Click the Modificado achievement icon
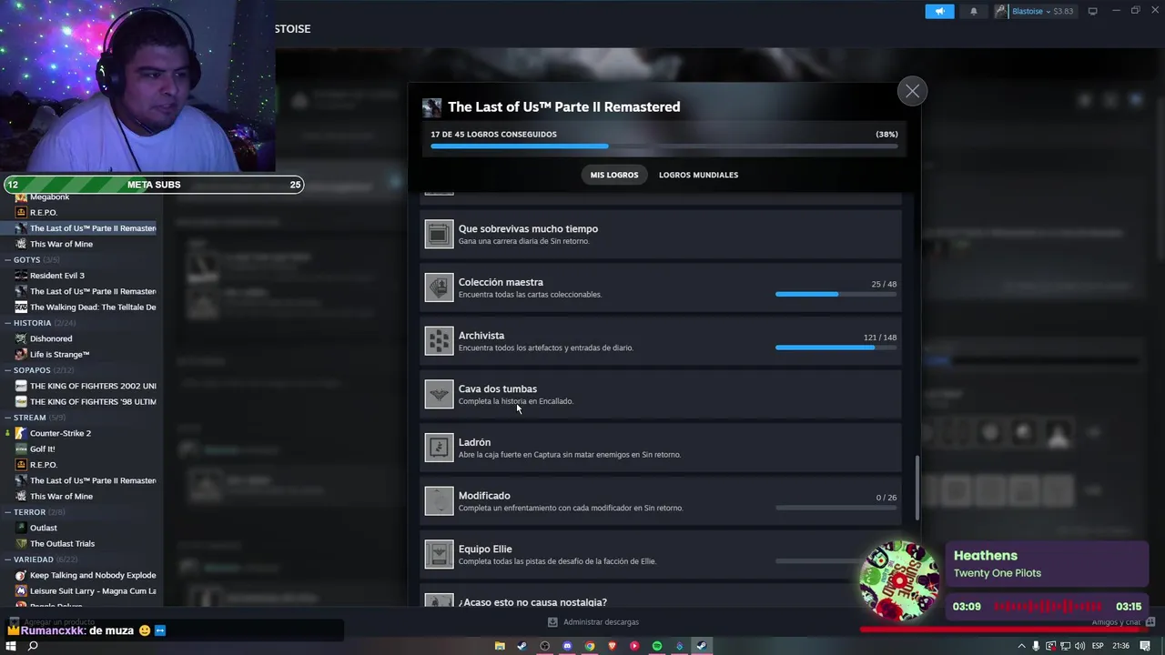Image resolution: width=1165 pixels, height=655 pixels. (x=439, y=501)
